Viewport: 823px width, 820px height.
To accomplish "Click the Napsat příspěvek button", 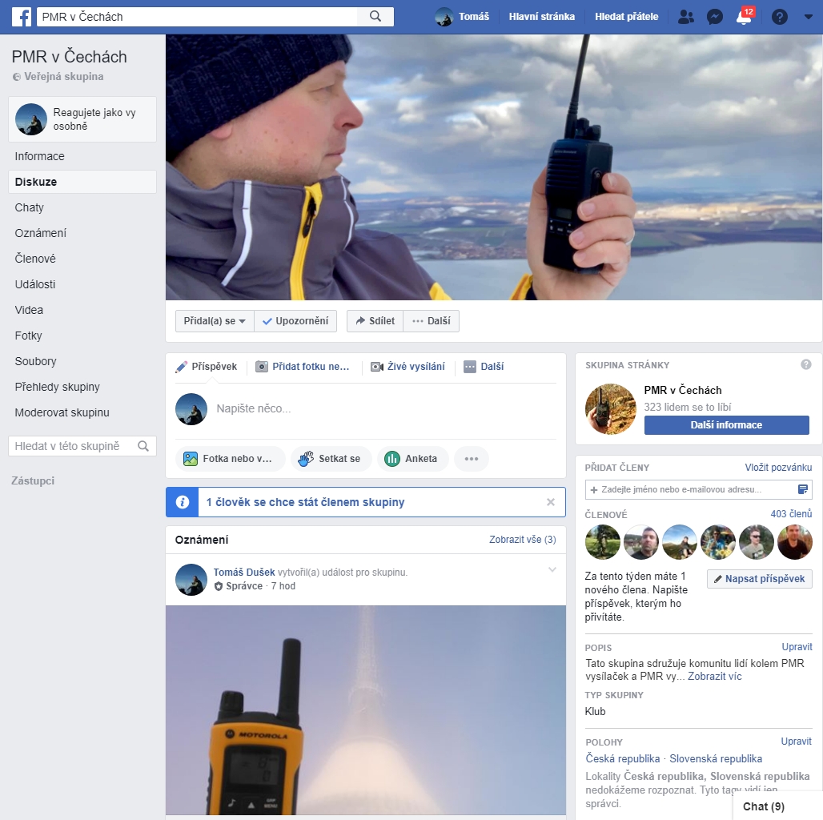I will point(760,578).
